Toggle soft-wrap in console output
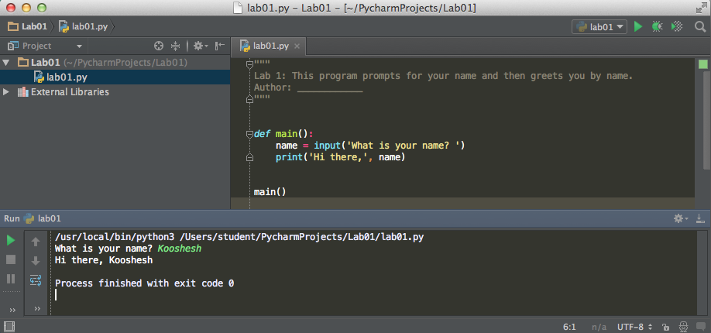The height and width of the screenshot is (333, 711). [36, 280]
